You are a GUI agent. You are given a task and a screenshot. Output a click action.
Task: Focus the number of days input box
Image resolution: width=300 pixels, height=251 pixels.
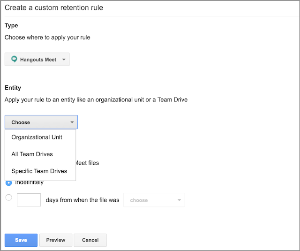tap(29, 200)
